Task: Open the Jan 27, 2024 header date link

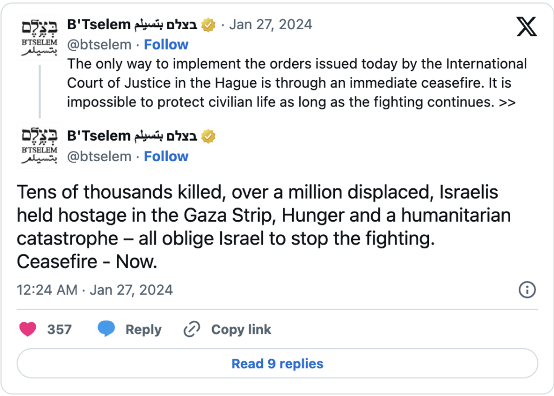Action: 271,25
